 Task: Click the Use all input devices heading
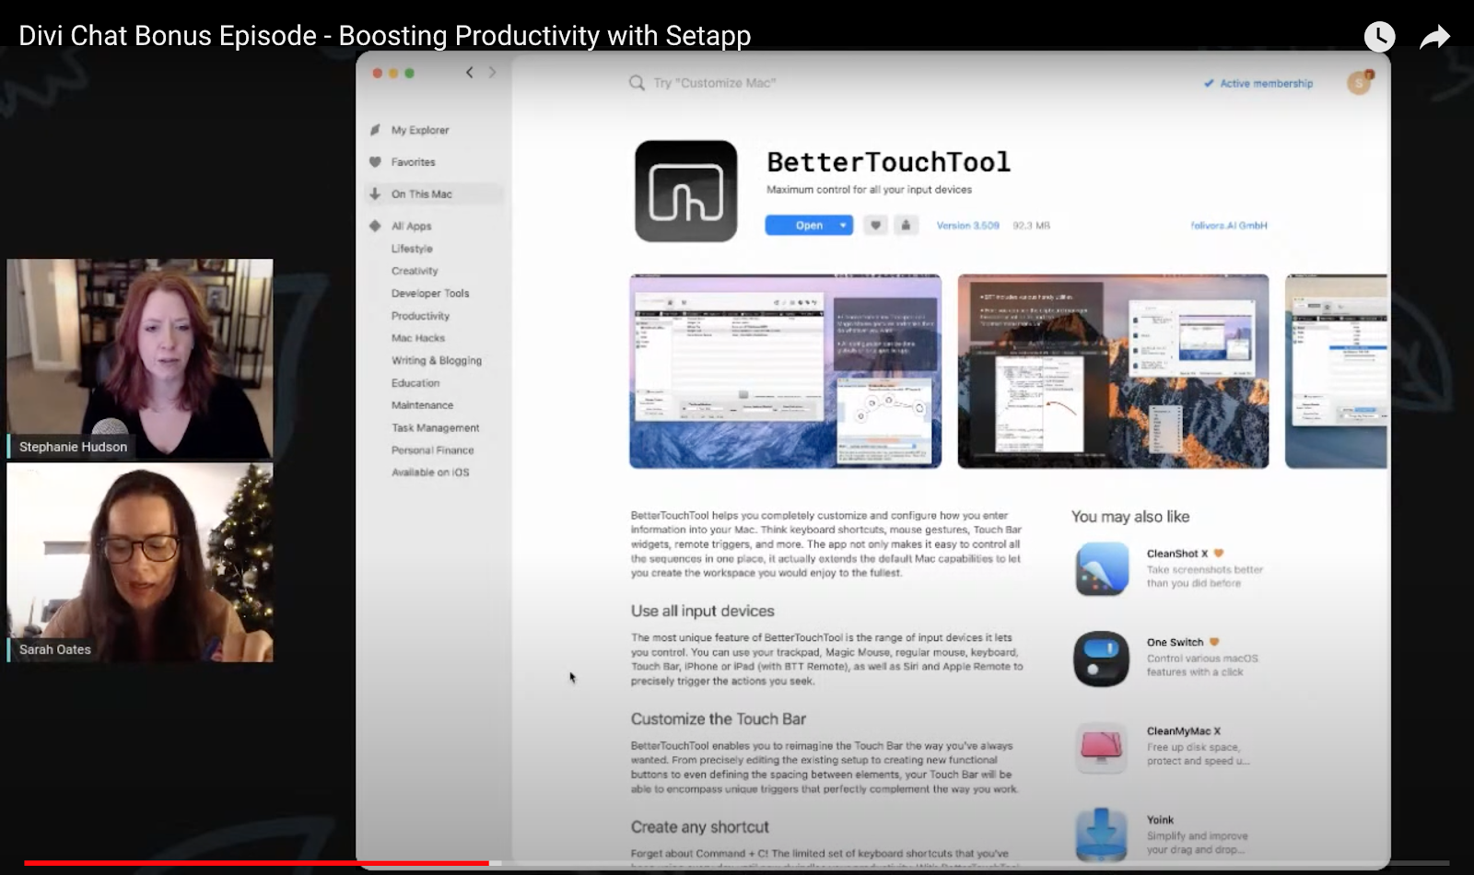pyautogui.click(x=703, y=611)
